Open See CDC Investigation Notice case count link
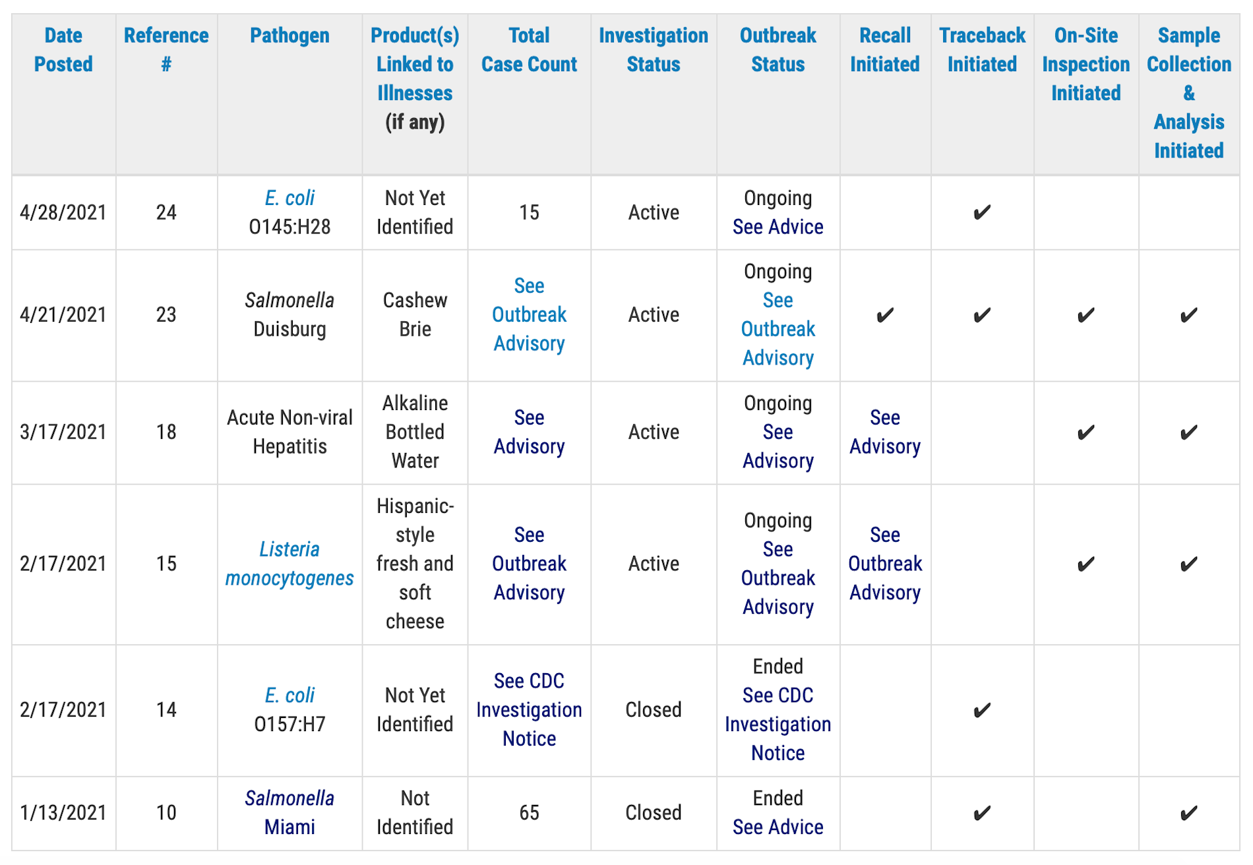The height and width of the screenshot is (865, 1253). click(x=529, y=709)
